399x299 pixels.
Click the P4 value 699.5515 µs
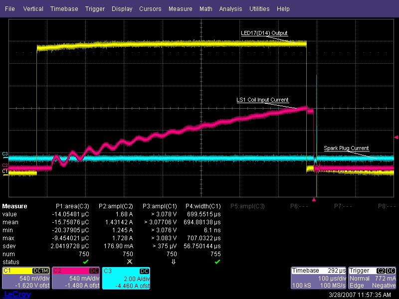pyautogui.click(x=204, y=214)
